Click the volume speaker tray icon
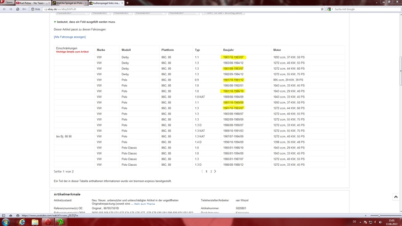402x226 pixels. (380, 222)
